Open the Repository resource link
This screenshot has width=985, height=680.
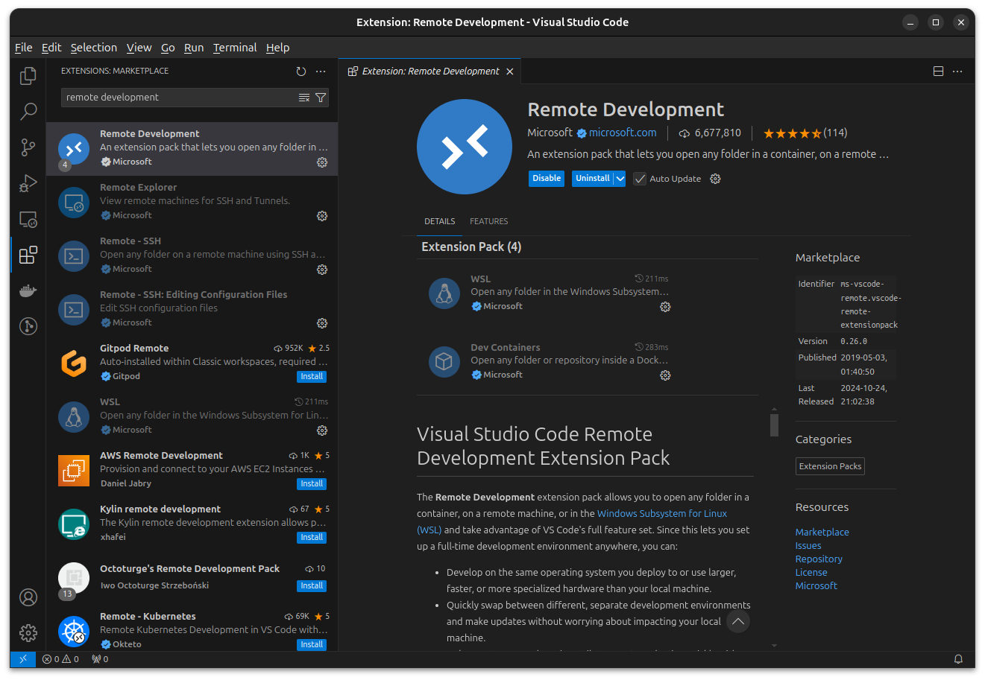click(x=819, y=559)
